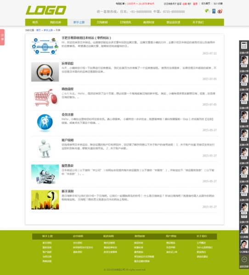Open 咨询及建议 in the footer
Image resolution: width=249 pixels, height=275 pixels.
(x=203, y=257)
